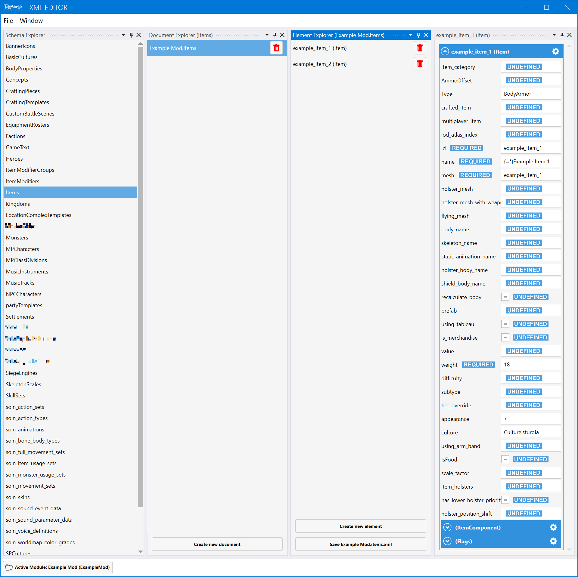Screen dimensions: 578x577
Task: Click the TaleWorlds logo in title bar
Action: (13, 7)
